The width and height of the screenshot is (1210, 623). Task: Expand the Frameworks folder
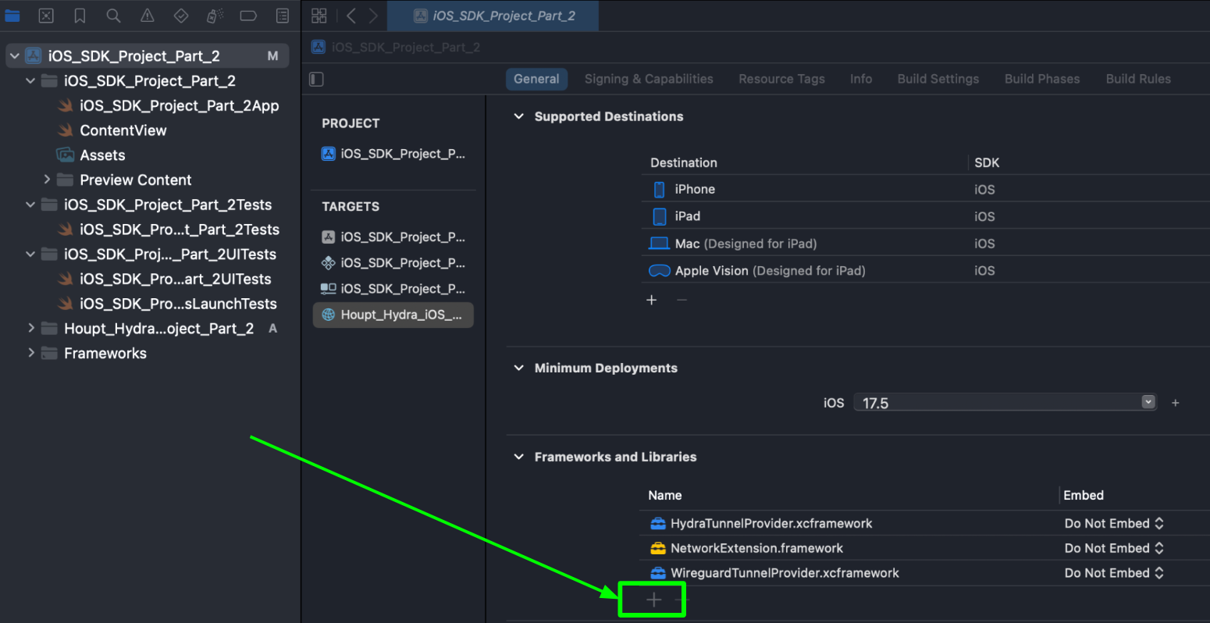pyautogui.click(x=30, y=353)
